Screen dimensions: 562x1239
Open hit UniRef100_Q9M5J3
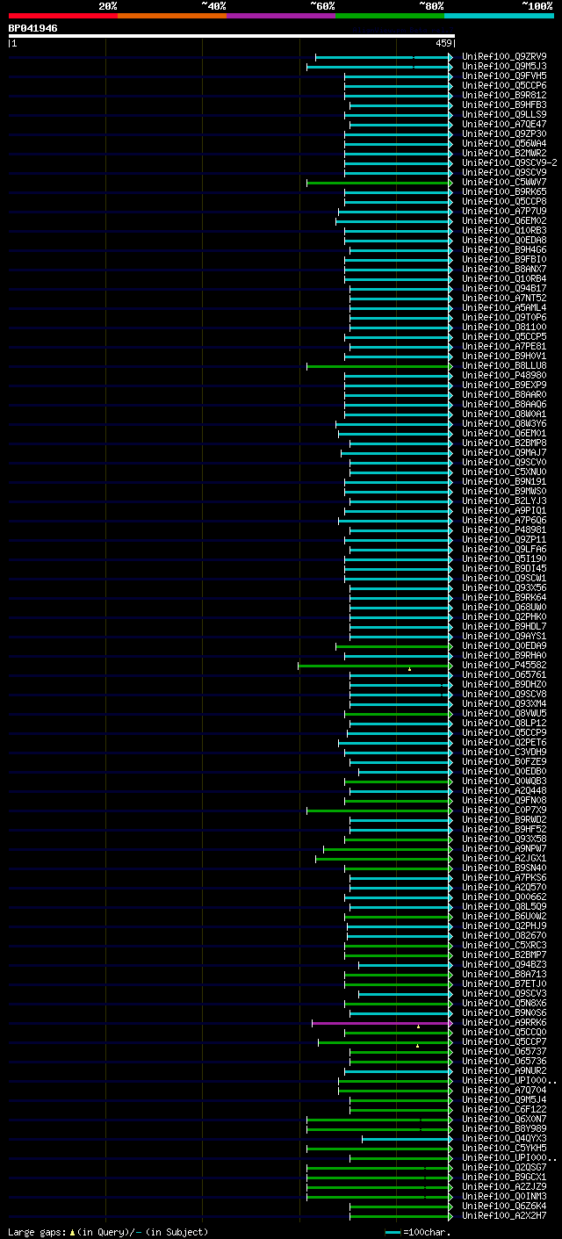click(x=504, y=66)
